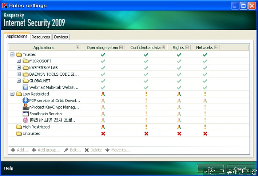Click the Edit... link

[75, 150]
